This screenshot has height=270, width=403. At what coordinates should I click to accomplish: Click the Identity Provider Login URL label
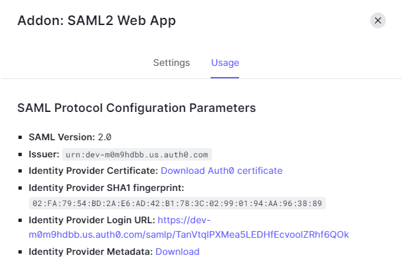pyautogui.click(x=92, y=220)
